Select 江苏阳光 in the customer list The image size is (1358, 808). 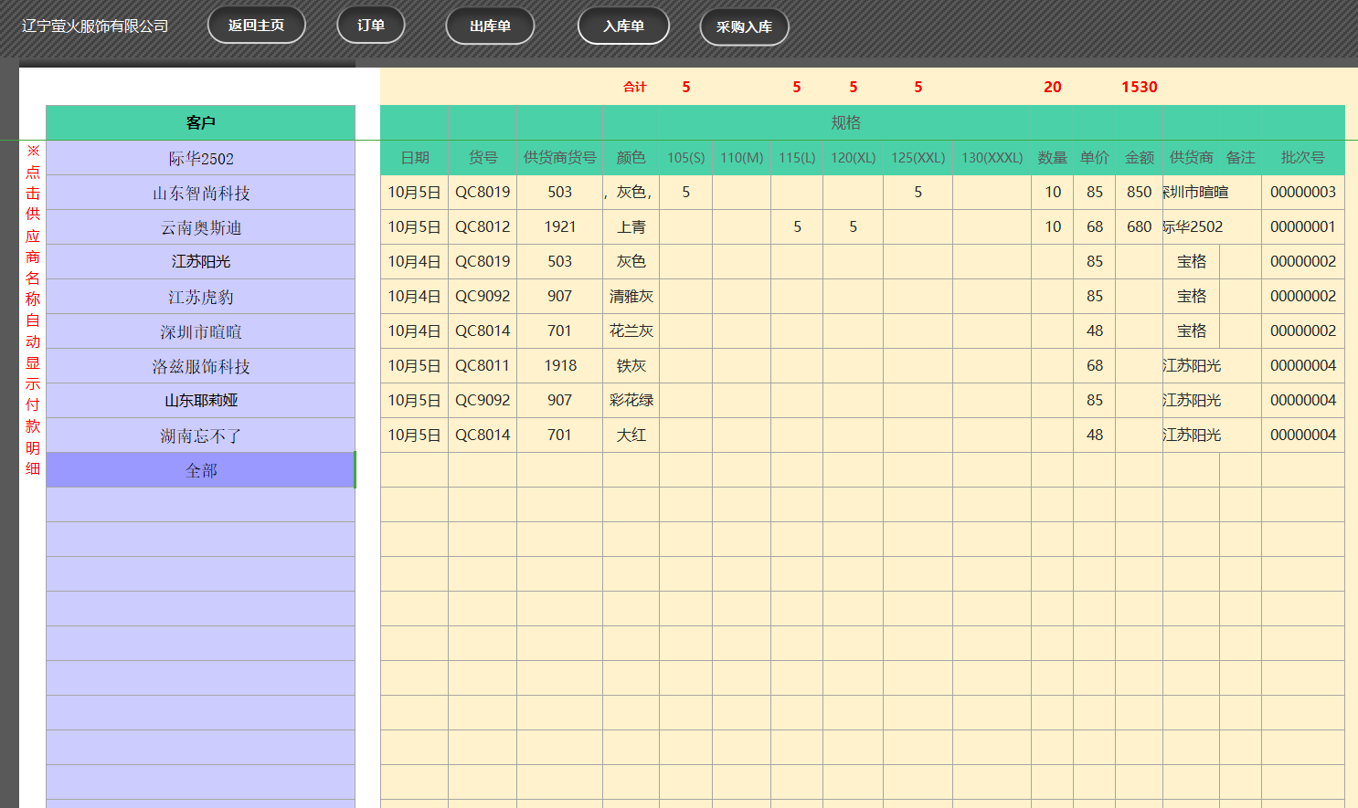(x=201, y=262)
